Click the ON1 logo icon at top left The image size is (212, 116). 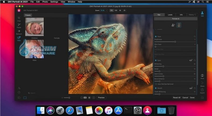coord(19,10)
